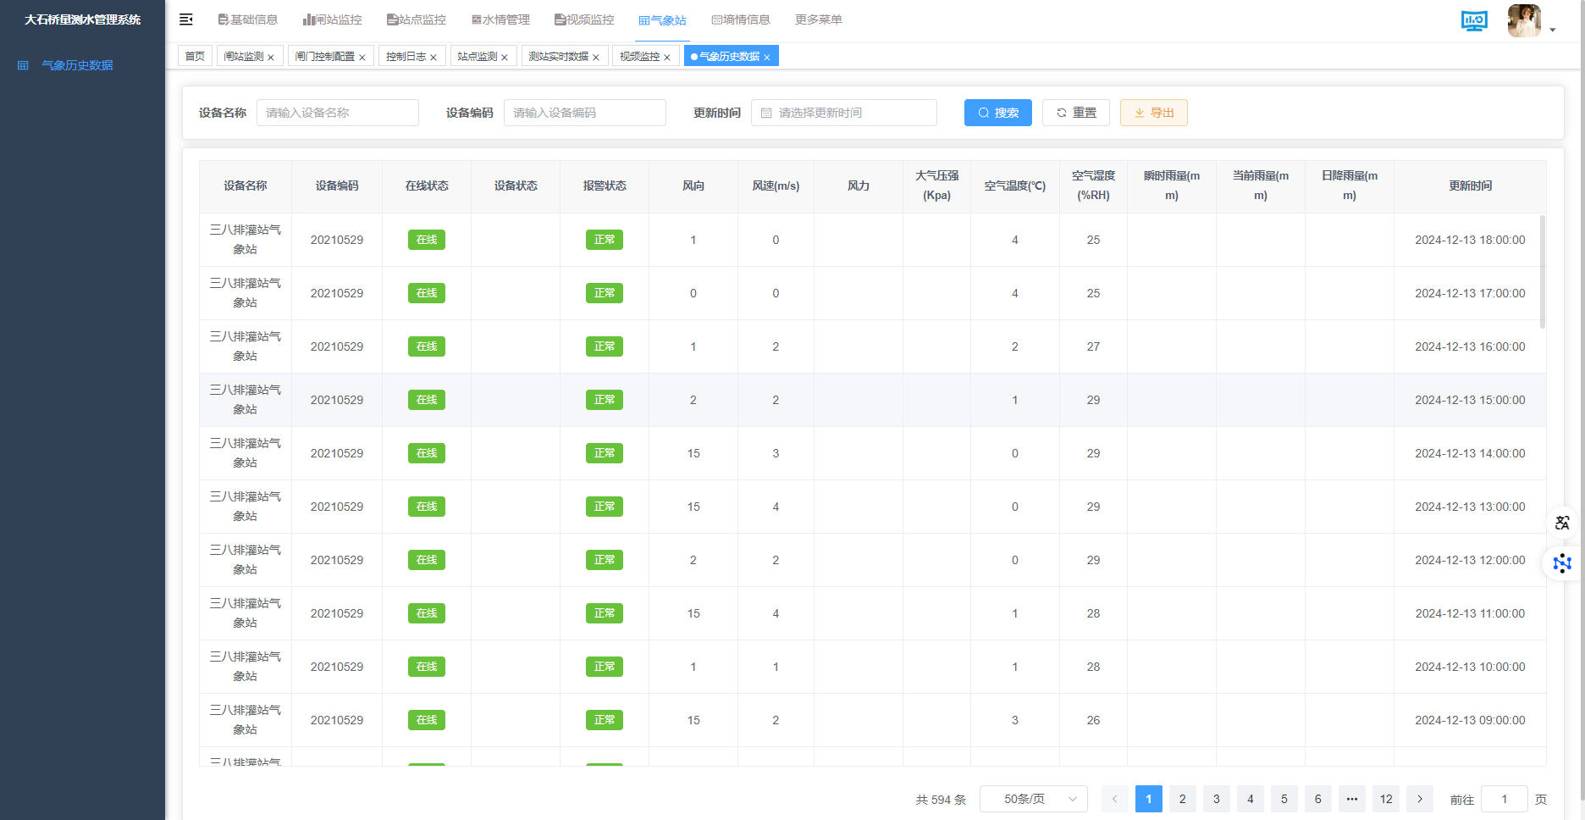Select 气象历史数据 in the sidebar
This screenshot has width=1585, height=820.
pos(77,65)
